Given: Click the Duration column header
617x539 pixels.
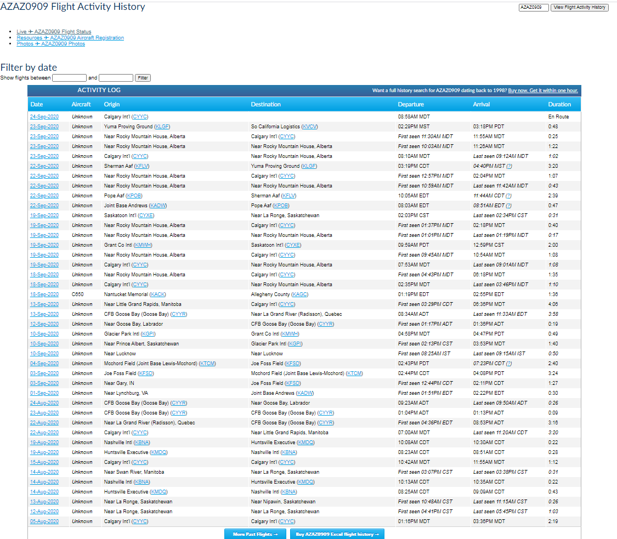Looking at the screenshot, I should 559,104.
